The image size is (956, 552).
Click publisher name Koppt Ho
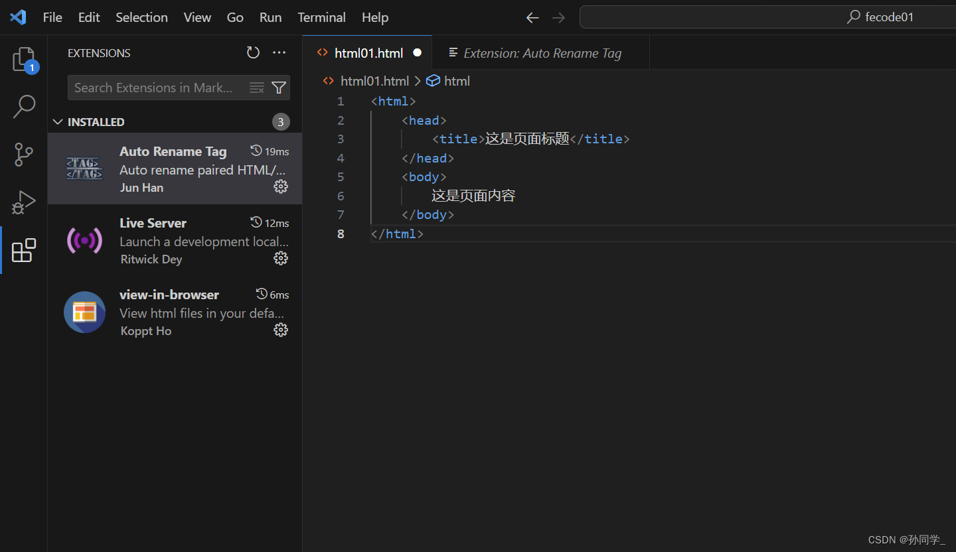[x=146, y=331]
